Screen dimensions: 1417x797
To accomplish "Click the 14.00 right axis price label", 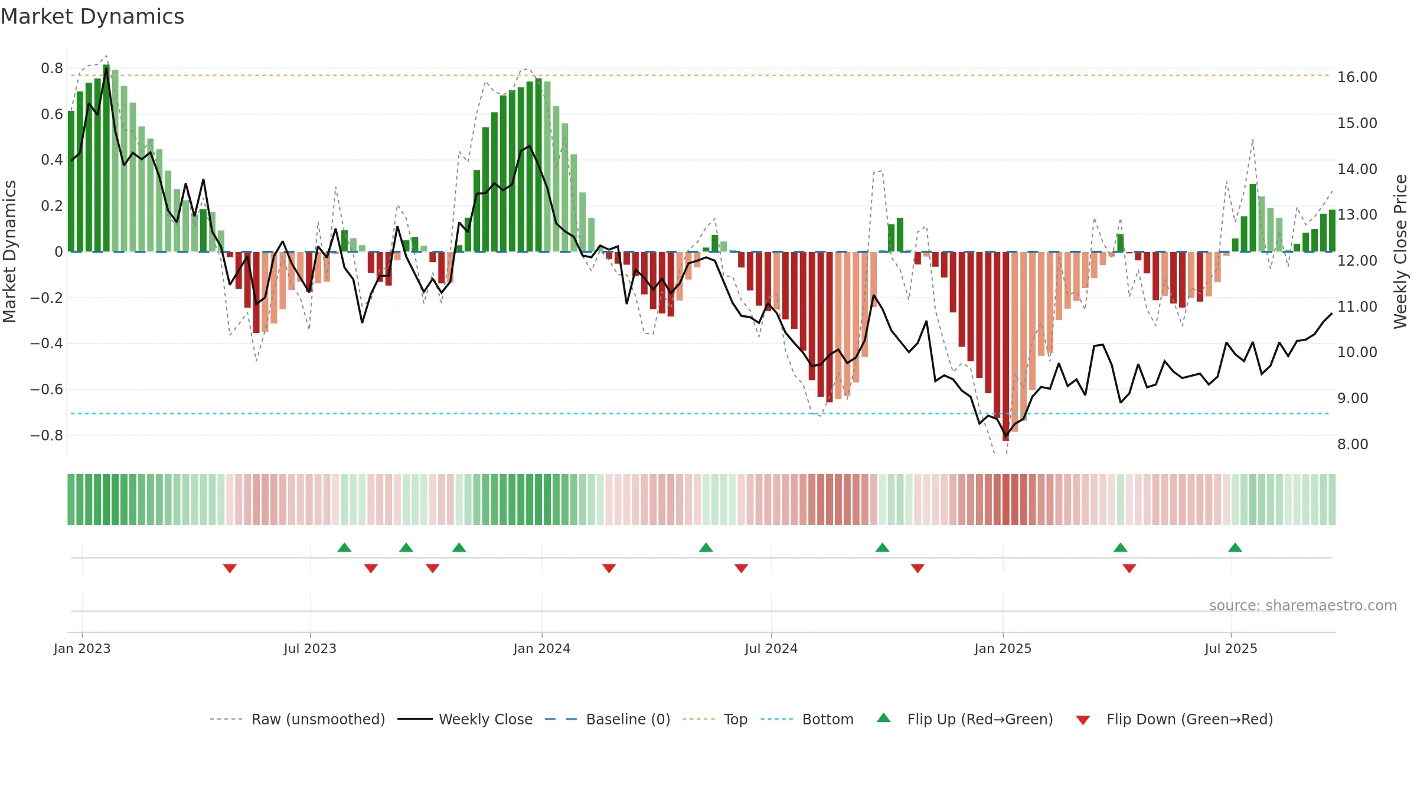I will pyautogui.click(x=1357, y=169).
